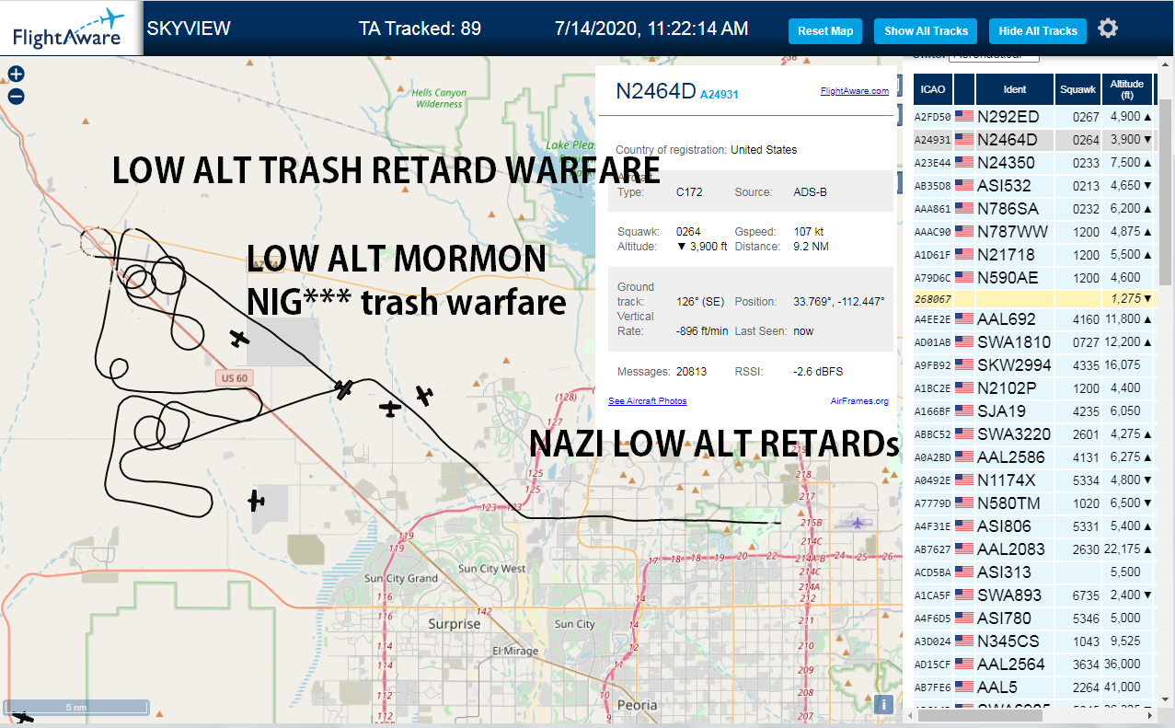The image size is (1175, 728).
Task: Sort table by Altitude (ft) header
Action: pos(1127,89)
